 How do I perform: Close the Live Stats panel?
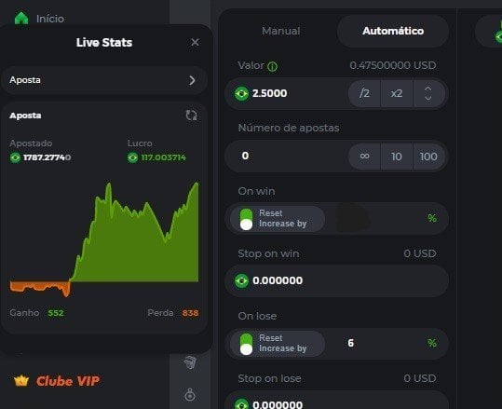(x=195, y=42)
